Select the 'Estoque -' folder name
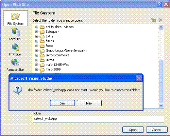The height and width of the screenshot is (136, 170). [x=52, y=32]
